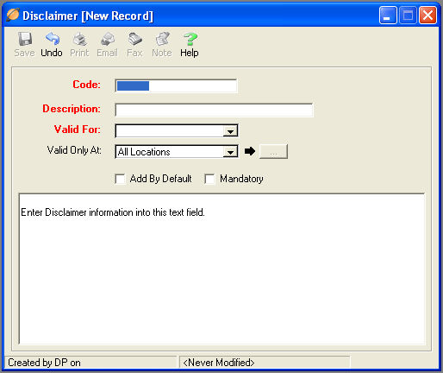This screenshot has height=373, width=443.
Task: Select the All Locations combo box
Action: (177, 152)
